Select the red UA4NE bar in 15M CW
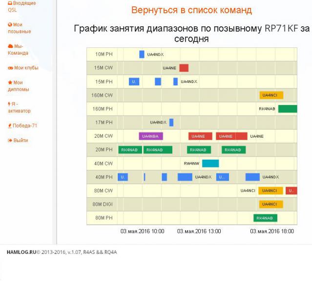The width and height of the screenshot is (312, 293). 184,68
